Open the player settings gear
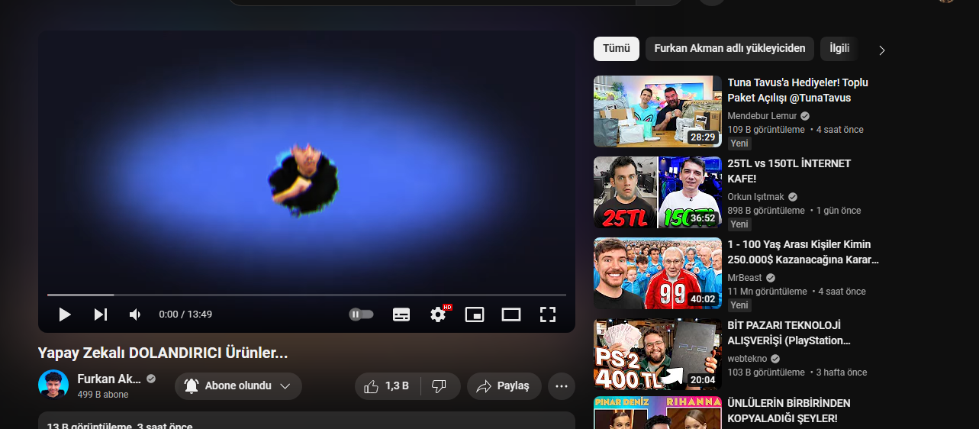The height and width of the screenshot is (429, 979). click(x=438, y=314)
